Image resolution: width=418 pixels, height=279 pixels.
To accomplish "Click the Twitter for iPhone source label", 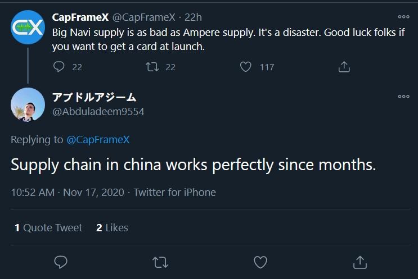I will [x=174, y=192].
